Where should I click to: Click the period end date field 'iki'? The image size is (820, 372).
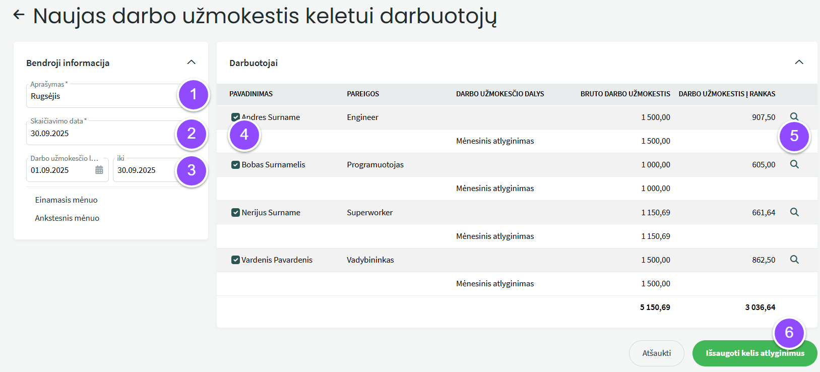click(x=144, y=170)
